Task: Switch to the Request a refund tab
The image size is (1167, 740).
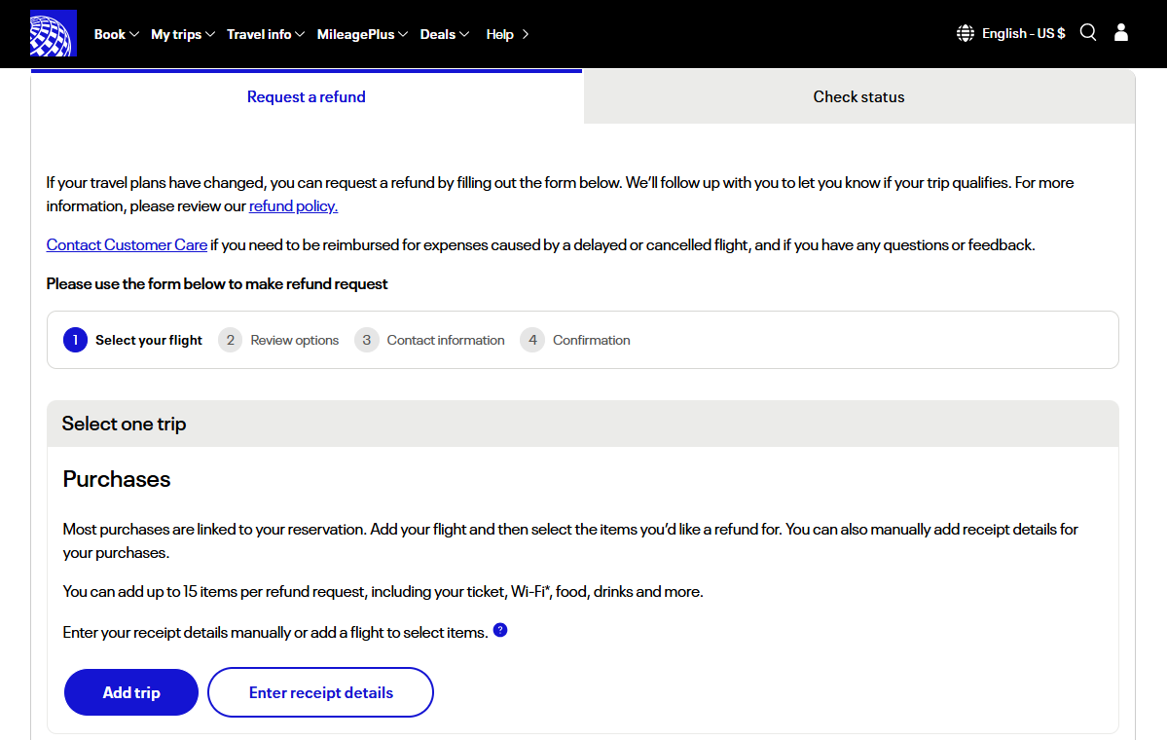Action: pos(306,96)
